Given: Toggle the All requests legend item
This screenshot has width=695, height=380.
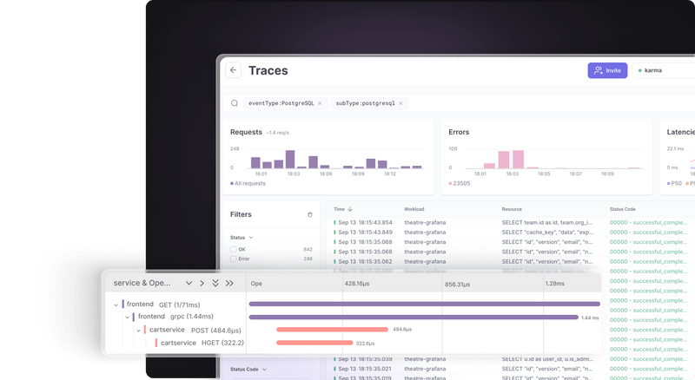Looking at the screenshot, I should point(248,183).
